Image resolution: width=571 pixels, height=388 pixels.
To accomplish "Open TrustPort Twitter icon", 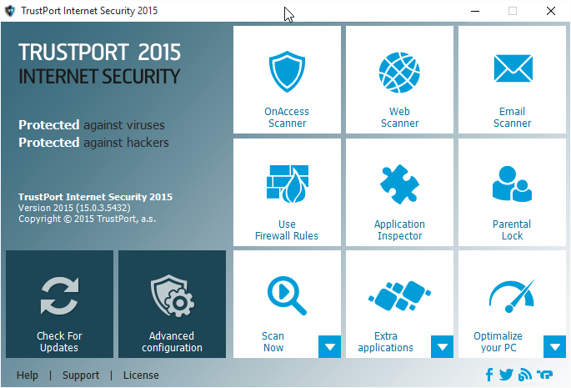I will [506, 375].
